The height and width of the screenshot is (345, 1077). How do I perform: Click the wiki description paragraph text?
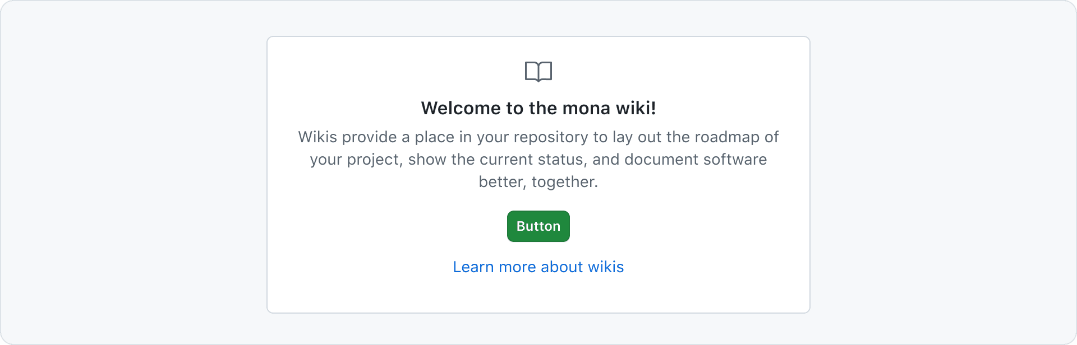pos(538,160)
